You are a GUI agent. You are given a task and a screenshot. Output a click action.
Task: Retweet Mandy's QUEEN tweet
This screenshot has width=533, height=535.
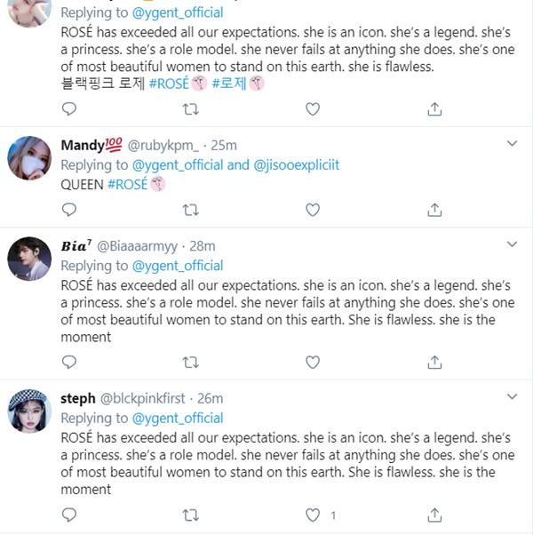click(x=190, y=210)
